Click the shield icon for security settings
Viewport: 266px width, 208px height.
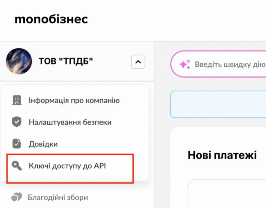17,122
